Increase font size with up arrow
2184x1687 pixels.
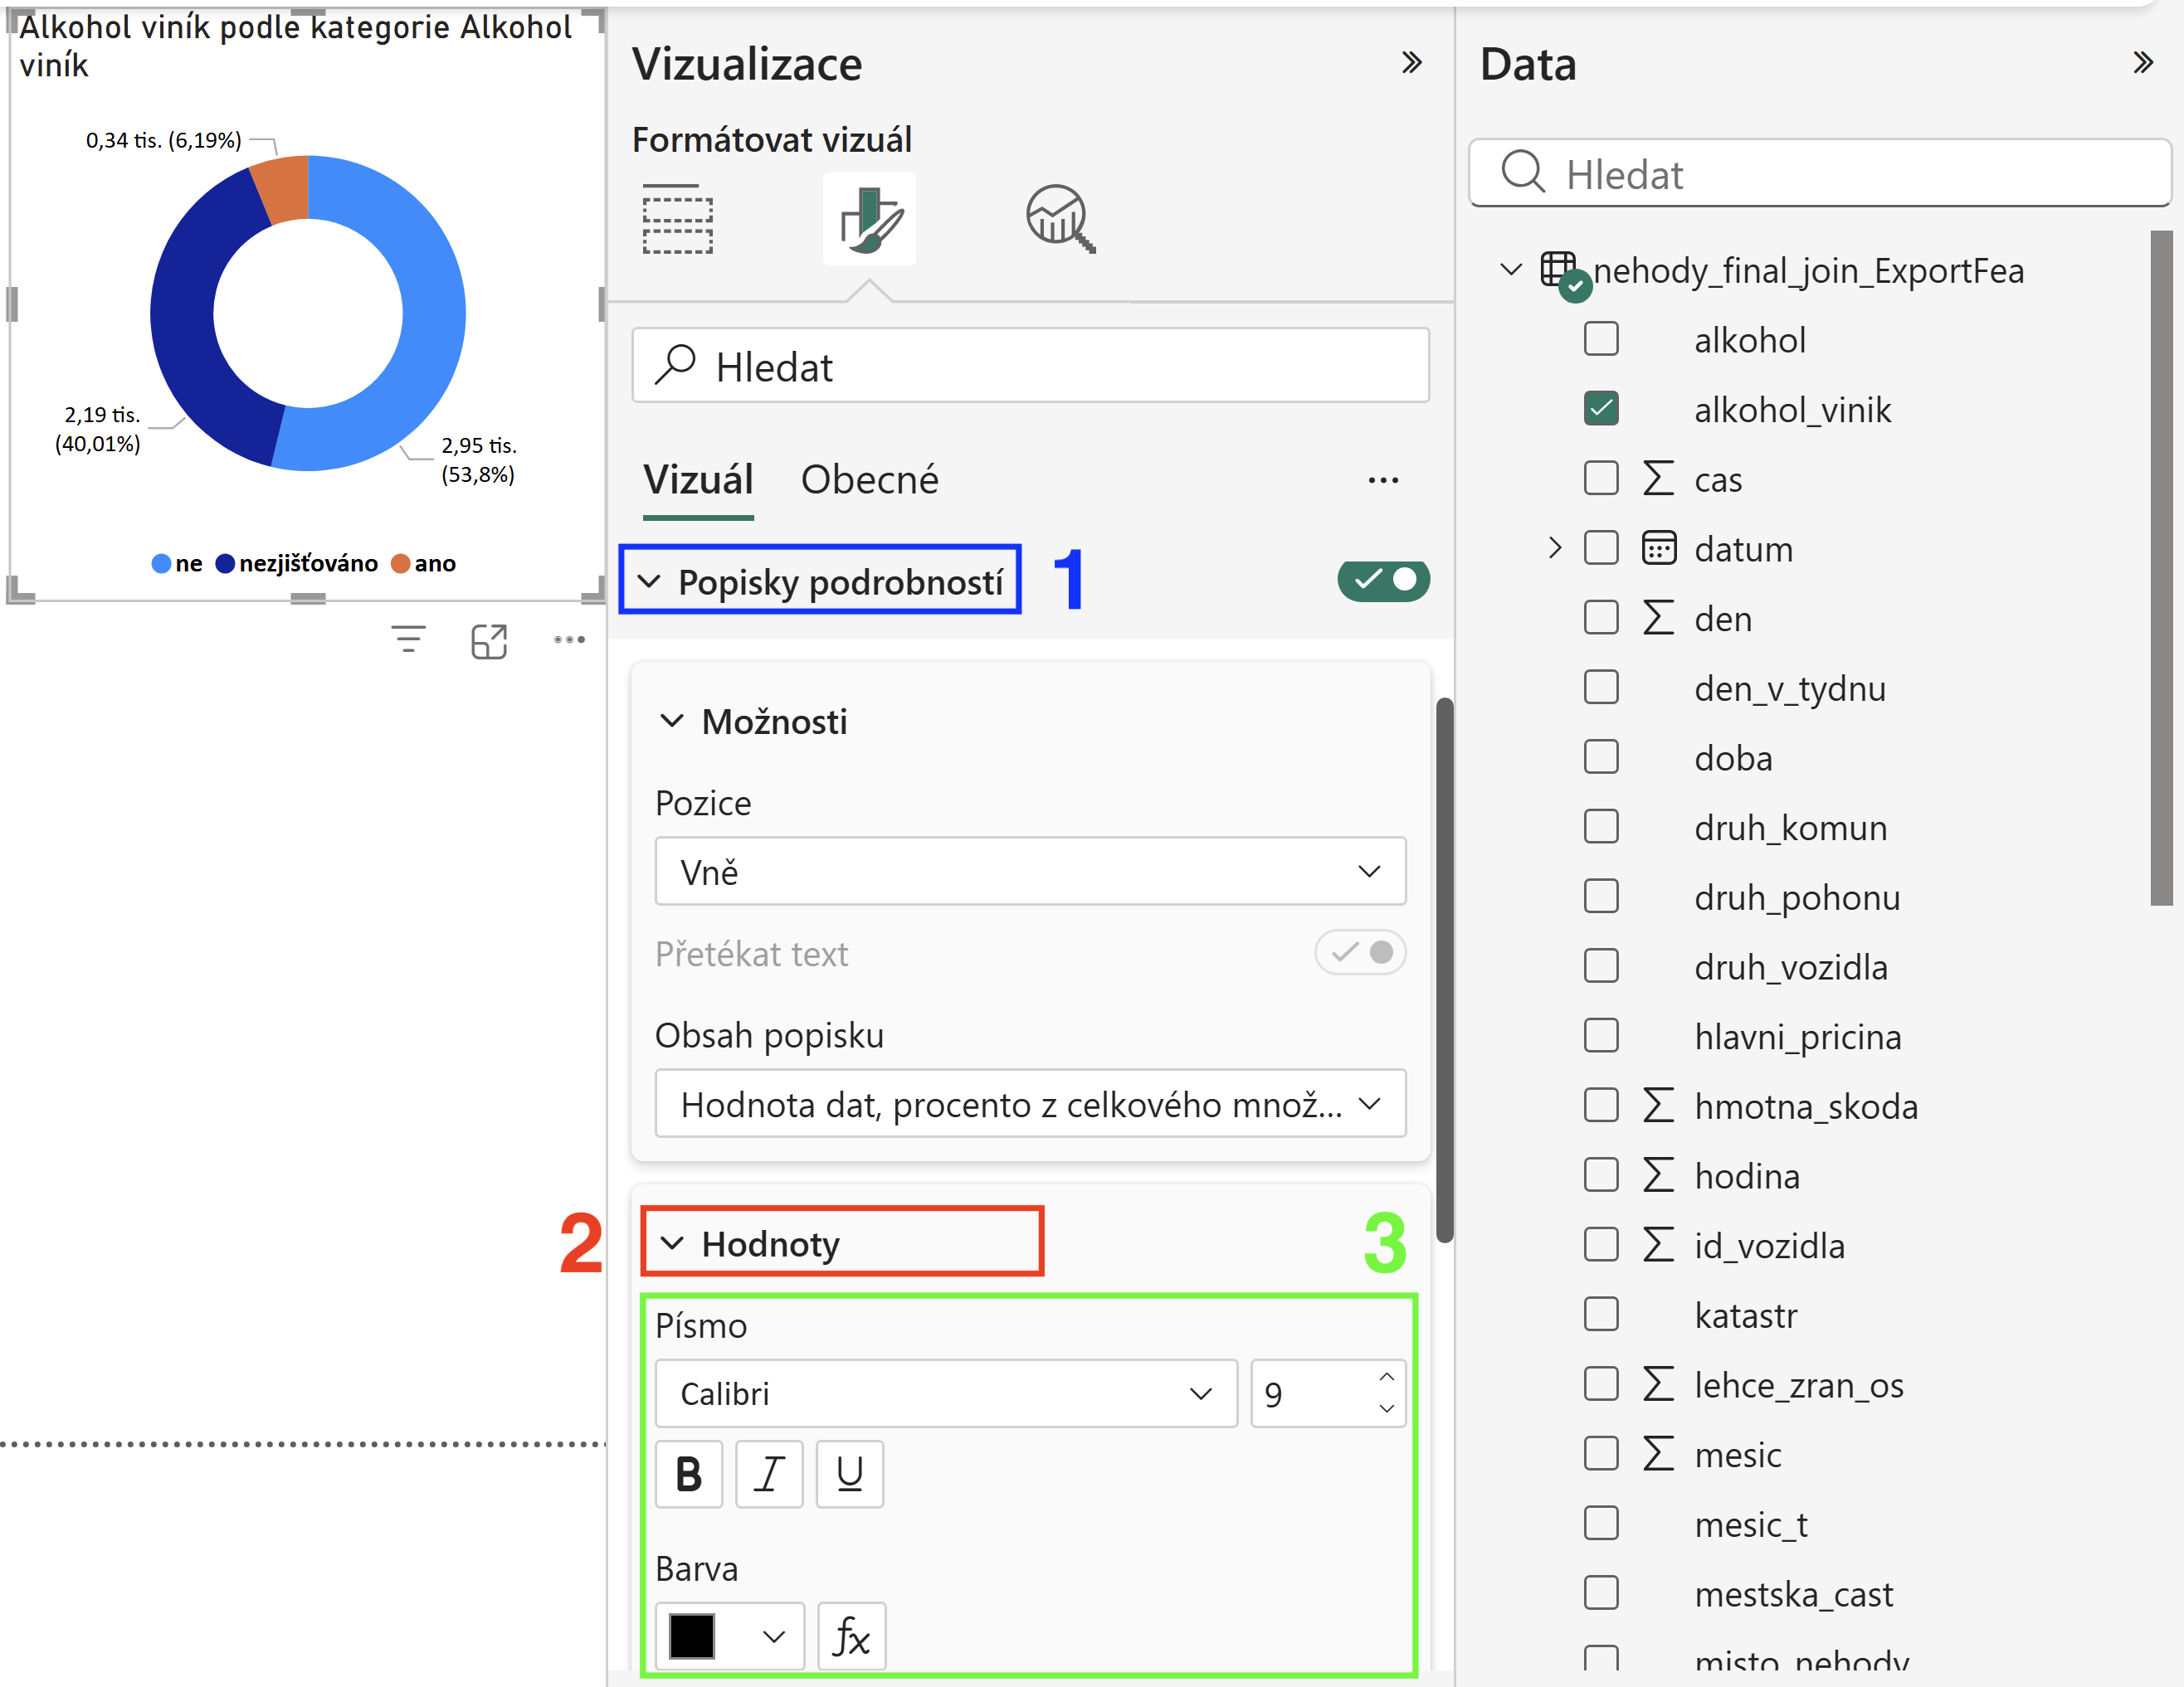pos(1386,1377)
